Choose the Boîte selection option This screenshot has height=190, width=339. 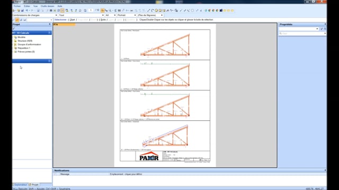coord(103,20)
